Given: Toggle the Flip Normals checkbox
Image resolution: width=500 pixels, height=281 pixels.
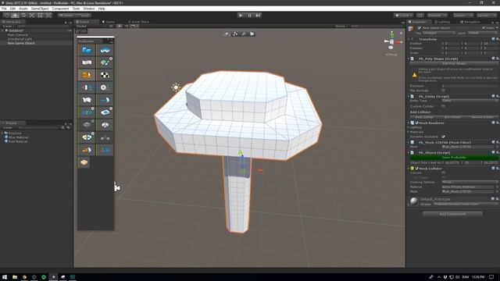Looking at the screenshot, I should [443, 91].
